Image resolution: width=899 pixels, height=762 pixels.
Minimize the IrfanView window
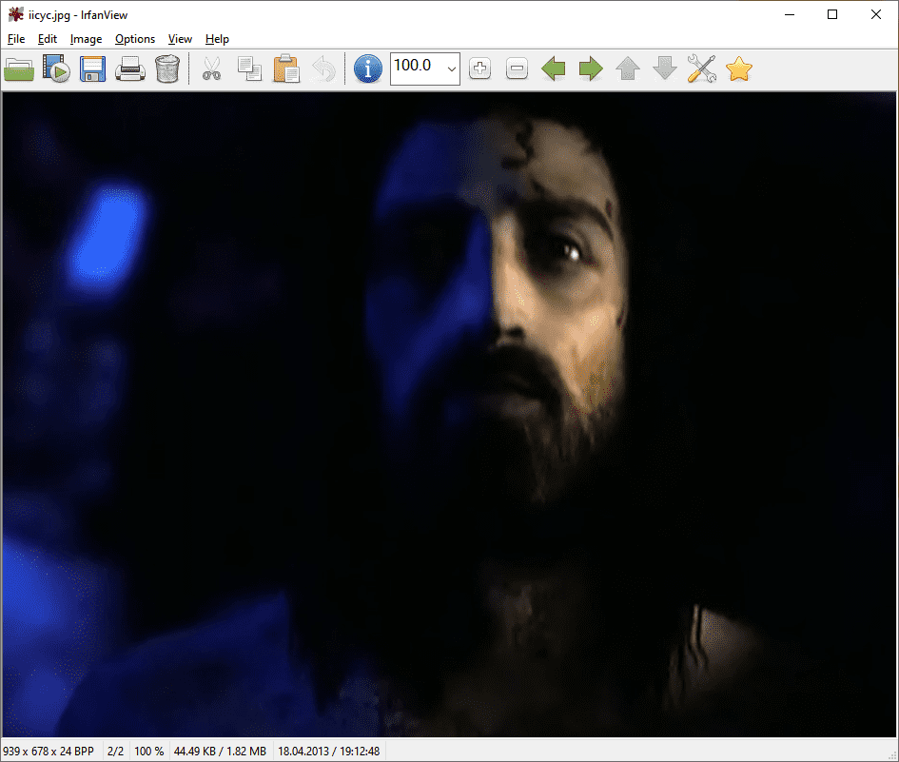[790, 14]
